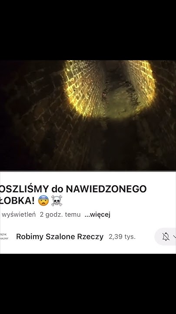Click the 2,39 tys. subscriber count
This screenshot has height=314, width=176.
point(122,237)
